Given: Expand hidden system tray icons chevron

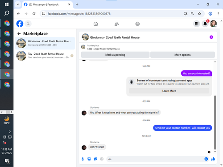Looking at the screenshot, I should click(x=10, y=132).
